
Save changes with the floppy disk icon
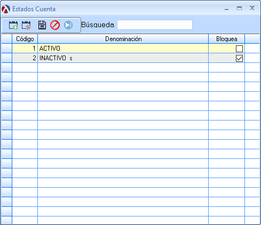pos(42,25)
